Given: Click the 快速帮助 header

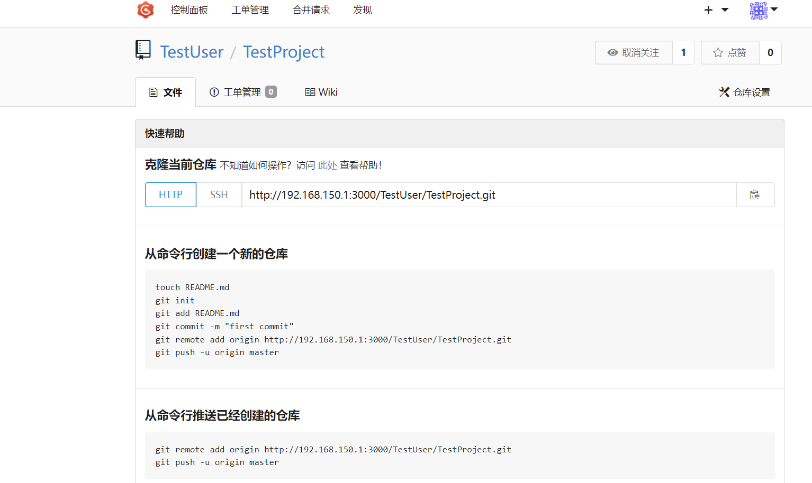Looking at the screenshot, I should click(x=459, y=134).
